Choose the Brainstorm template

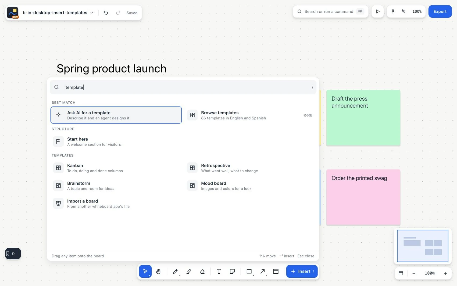click(x=116, y=186)
